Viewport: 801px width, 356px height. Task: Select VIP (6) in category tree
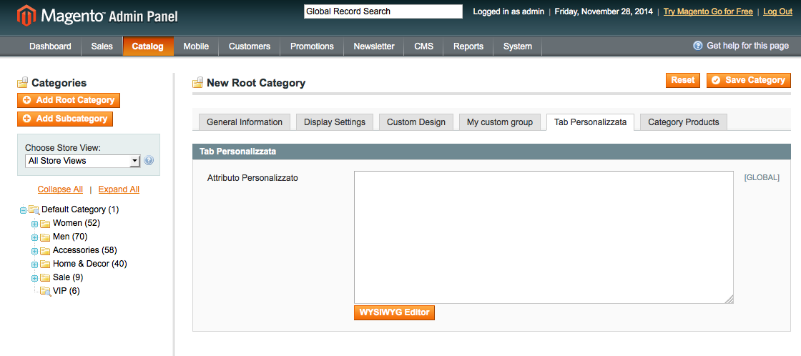click(x=67, y=291)
